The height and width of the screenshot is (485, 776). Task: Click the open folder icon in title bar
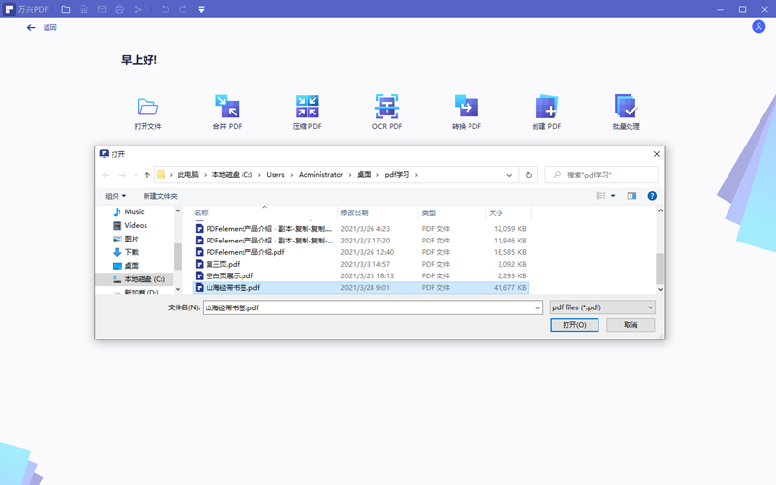click(x=66, y=9)
